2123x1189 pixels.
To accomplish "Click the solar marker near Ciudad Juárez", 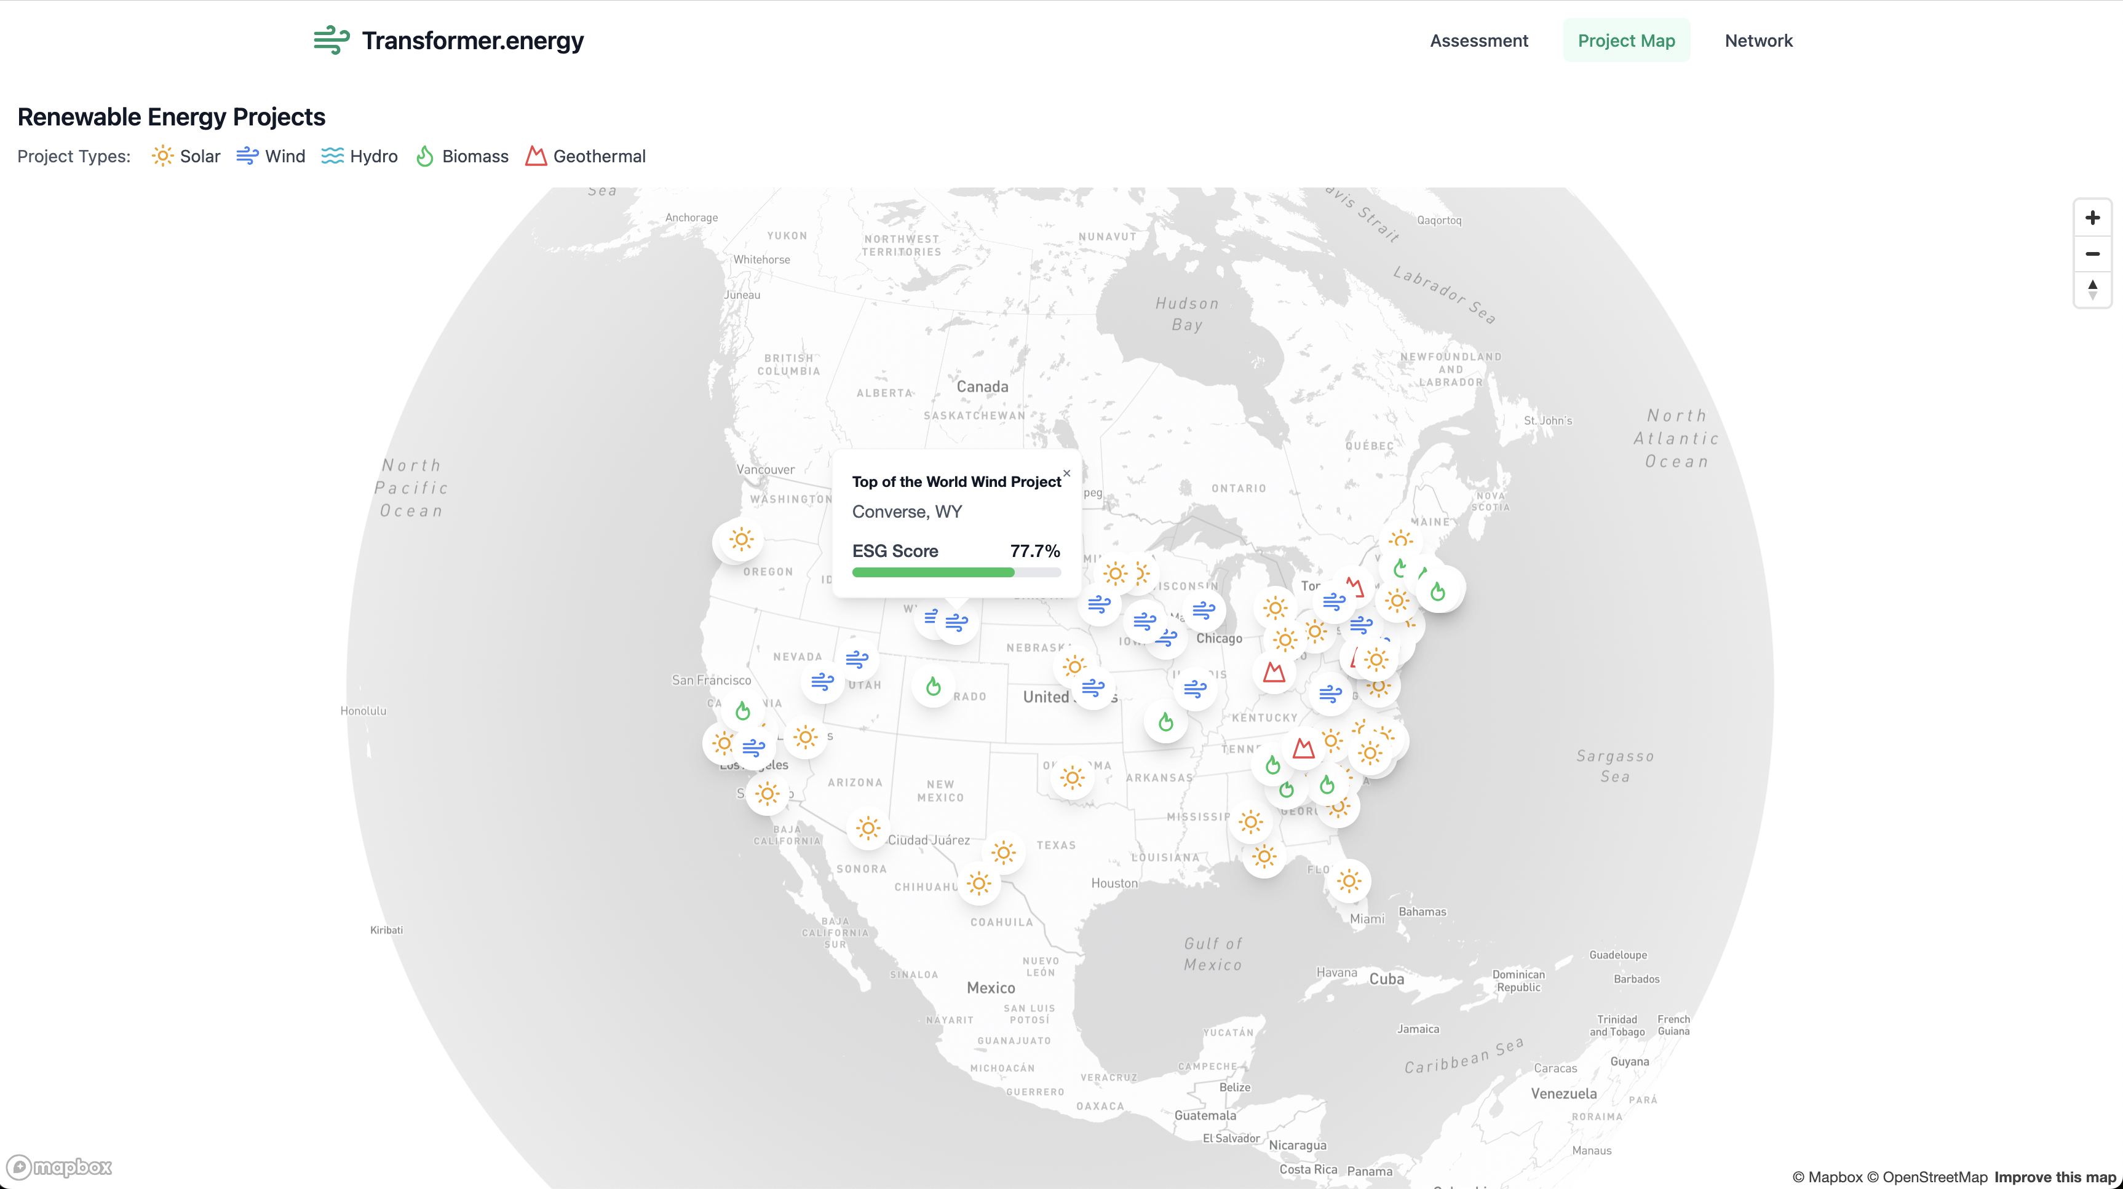I will (x=867, y=828).
